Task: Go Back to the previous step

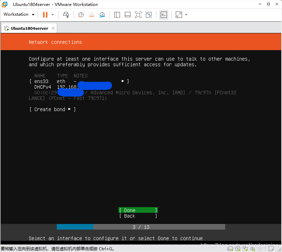Action: pos(138,216)
